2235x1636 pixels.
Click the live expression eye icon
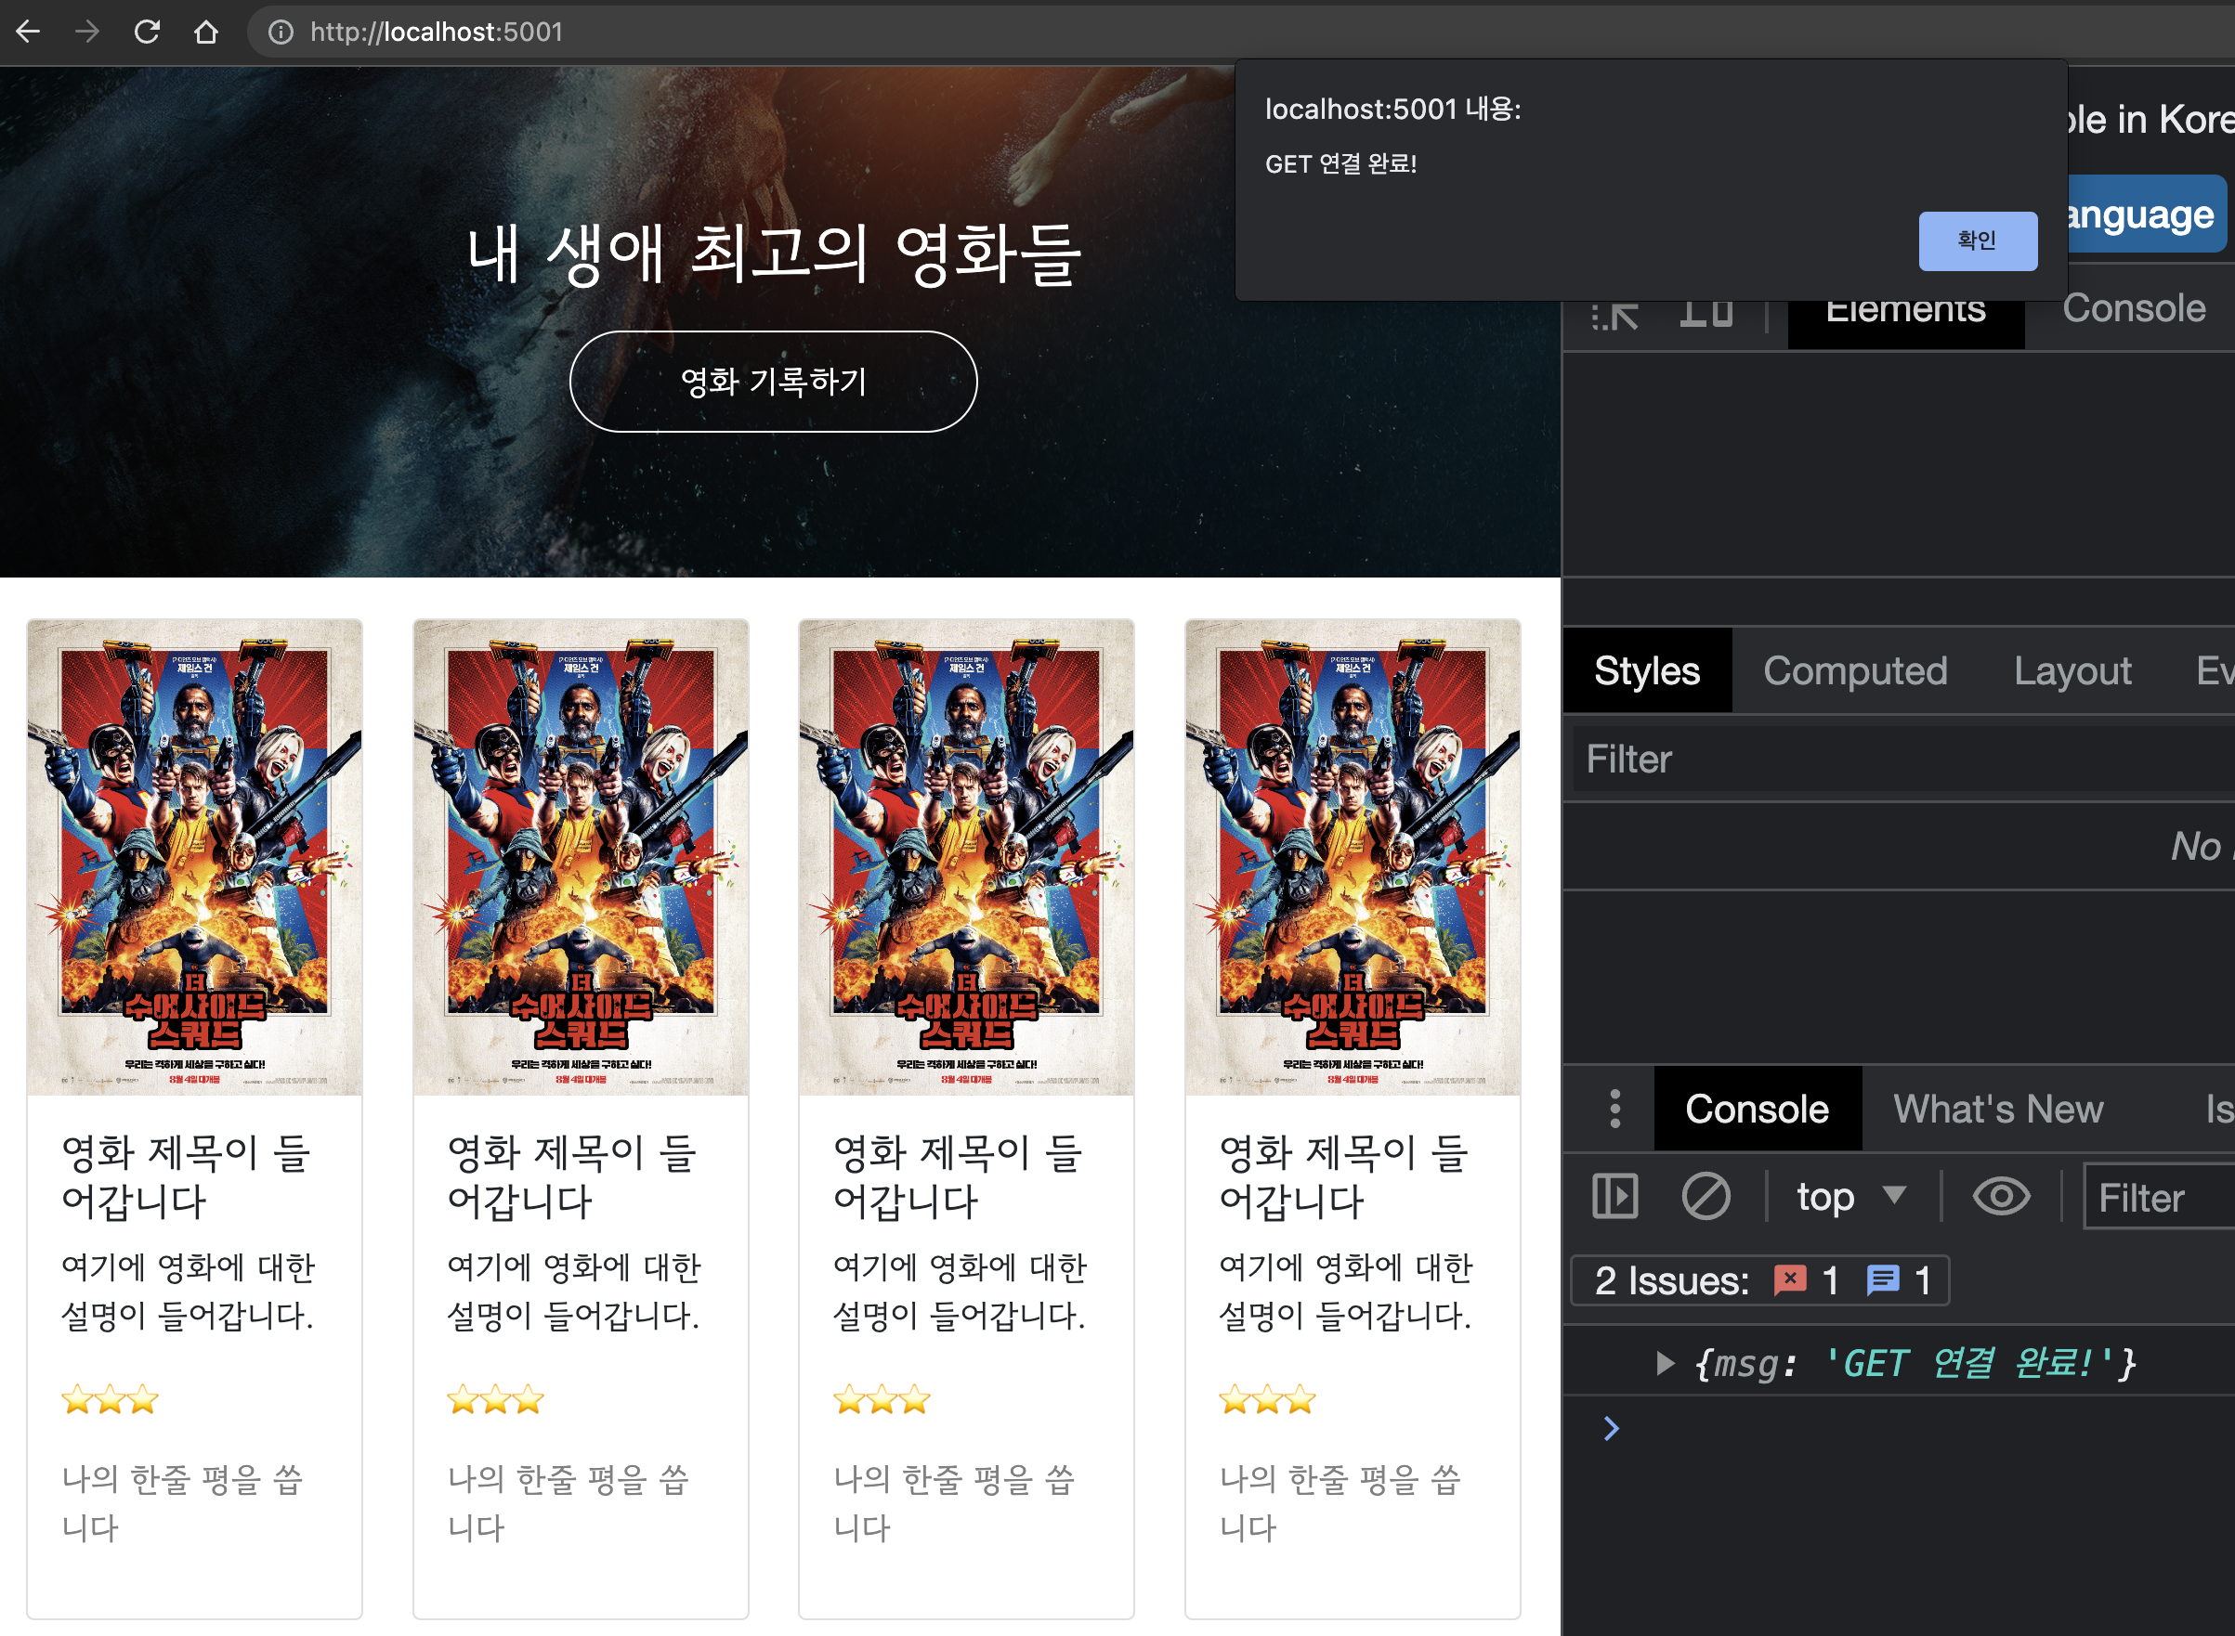pyautogui.click(x=2000, y=1196)
